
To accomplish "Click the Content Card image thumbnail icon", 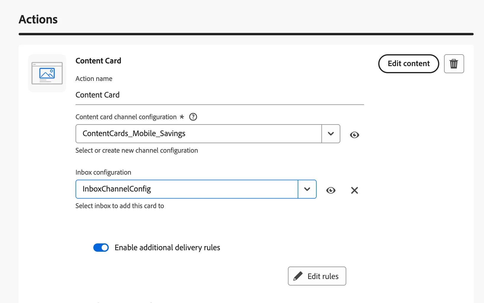I will 47,73.
